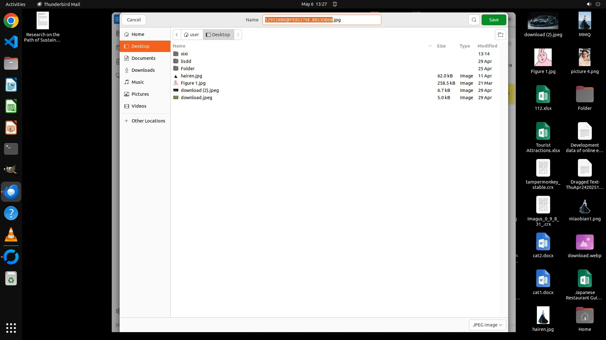
Task: Expand Other Locations in the sidebar
Action: click(148, 121)
